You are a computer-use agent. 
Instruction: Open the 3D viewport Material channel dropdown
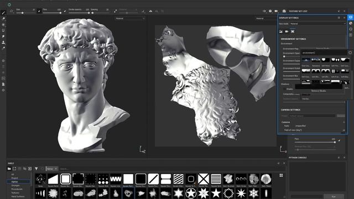[x=130, y=18]
